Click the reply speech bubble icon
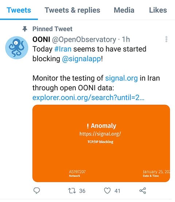 click(37, 191)
